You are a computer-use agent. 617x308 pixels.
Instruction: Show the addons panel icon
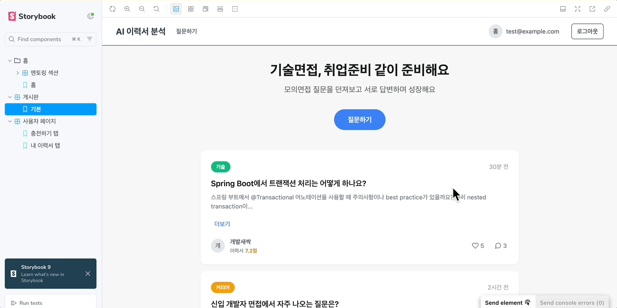click(x=563, y=9)
